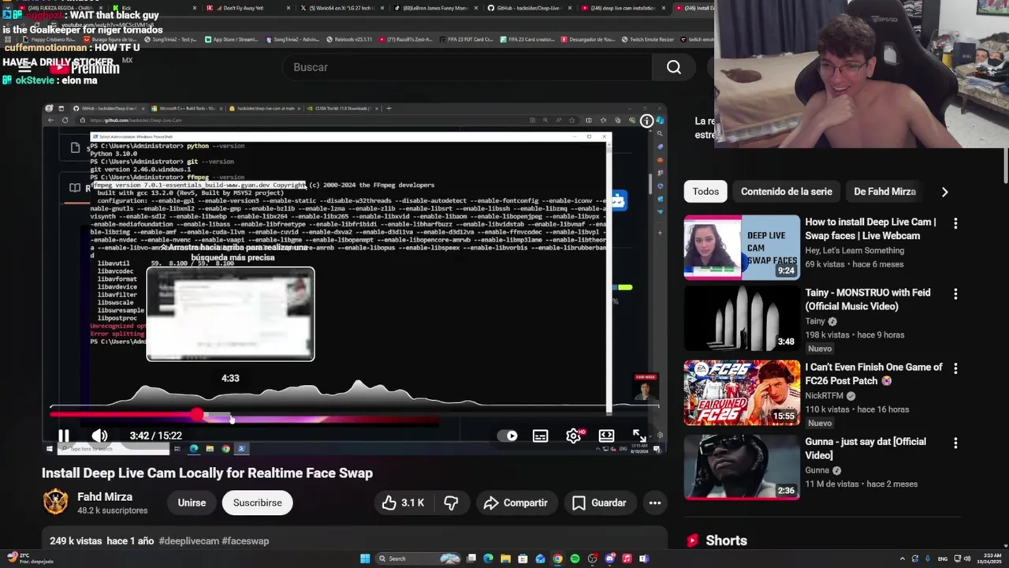The image size is (1009, 568).
Task: Toggle subtitles captions button
Action: (540, 435)
